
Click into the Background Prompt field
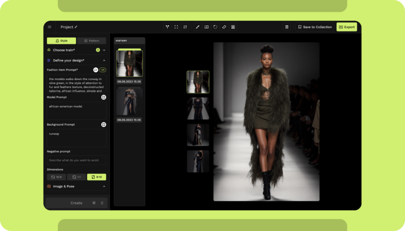pos(76,138)
